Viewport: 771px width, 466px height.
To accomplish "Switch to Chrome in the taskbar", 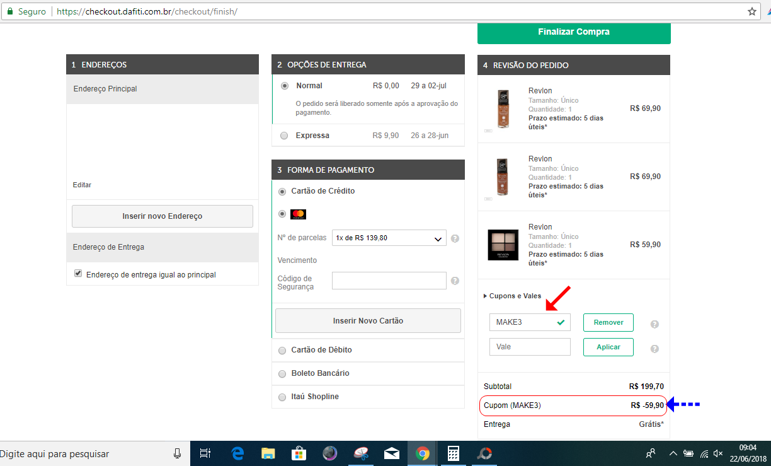I will (x=422, y=453).
